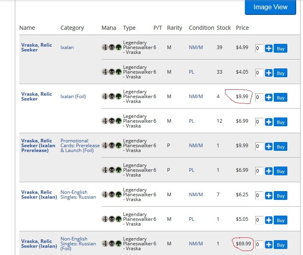Open the Ixalan (Foil) category link
The width and height of the screenshot is (303, 255).
tap(73, 97)
